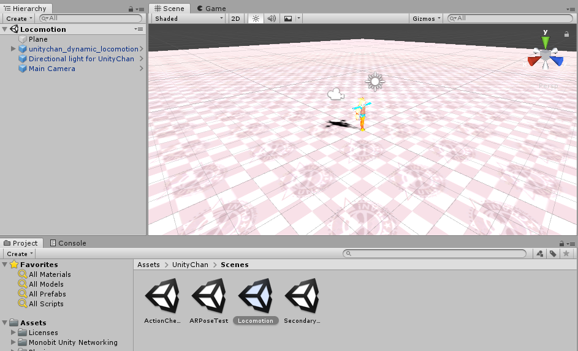Click Search by Label tag icon
This screenshot has width=578, height=351.
point(553,254)
